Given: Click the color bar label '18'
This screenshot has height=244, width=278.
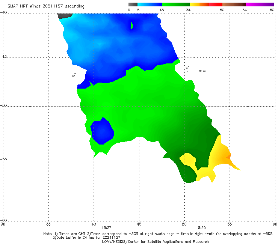Looking at the screenshot, I should 162,10.
